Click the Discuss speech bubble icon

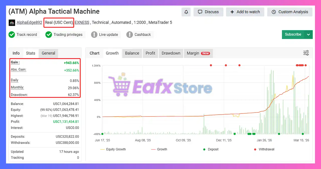[x=200, y=12]
